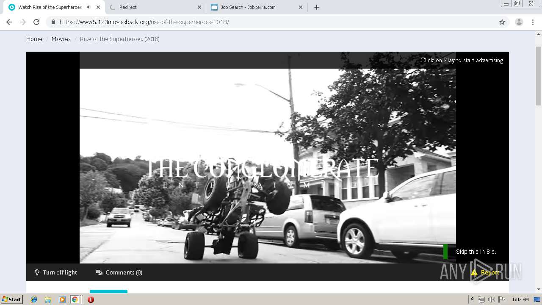
Task: Click the volume speaker tray icon
Action: tap(492, 299)
